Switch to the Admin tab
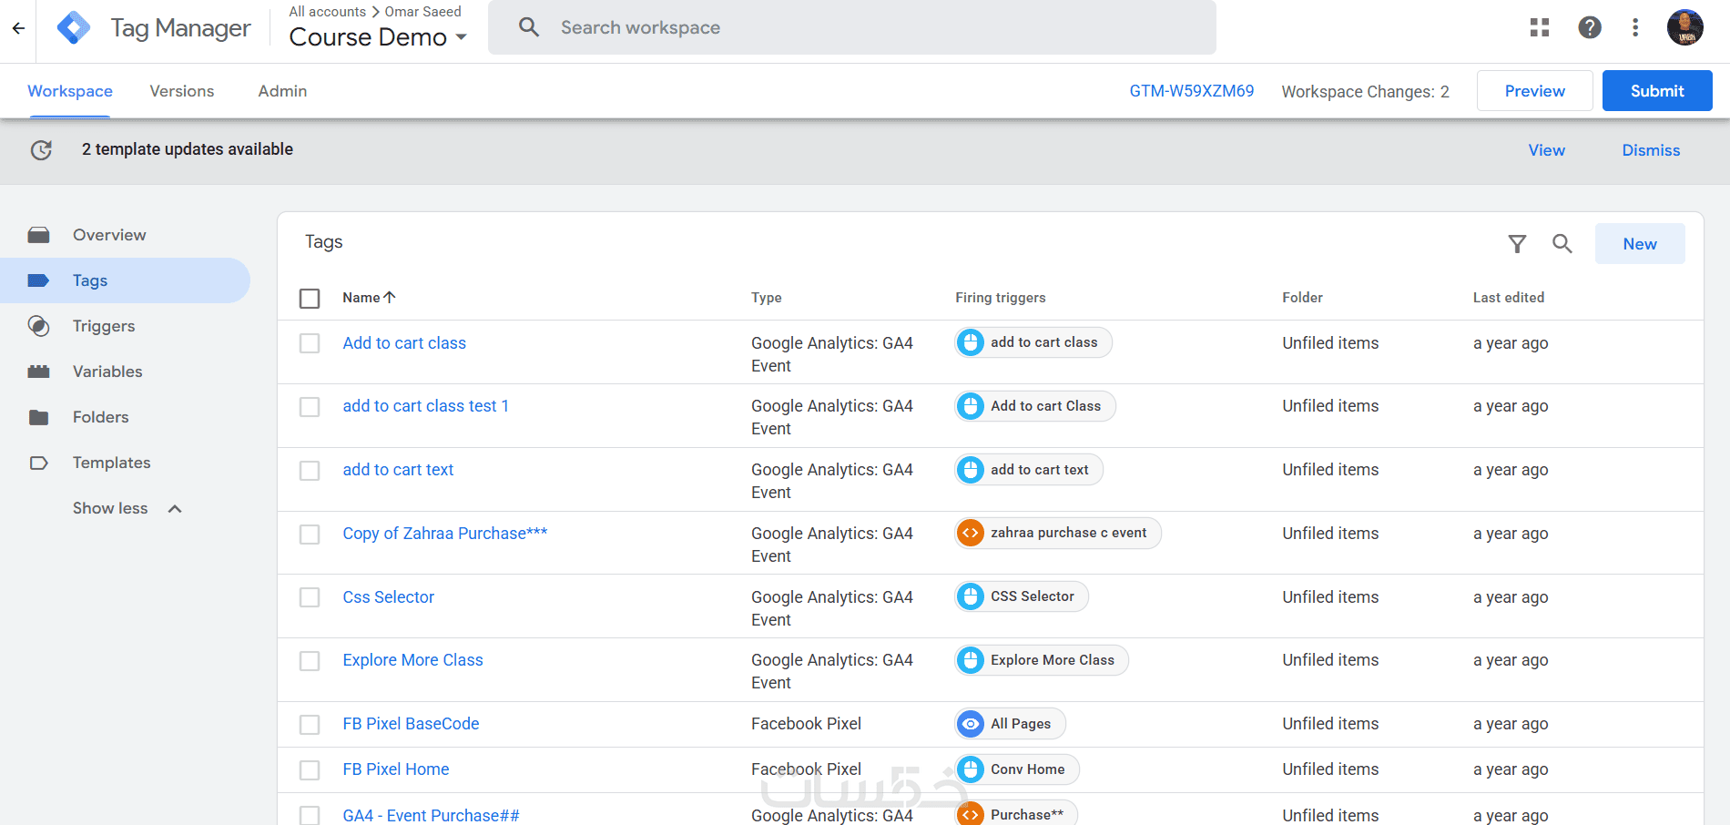Viewport: 1730px width, 825px height. [x=282, y=91]
